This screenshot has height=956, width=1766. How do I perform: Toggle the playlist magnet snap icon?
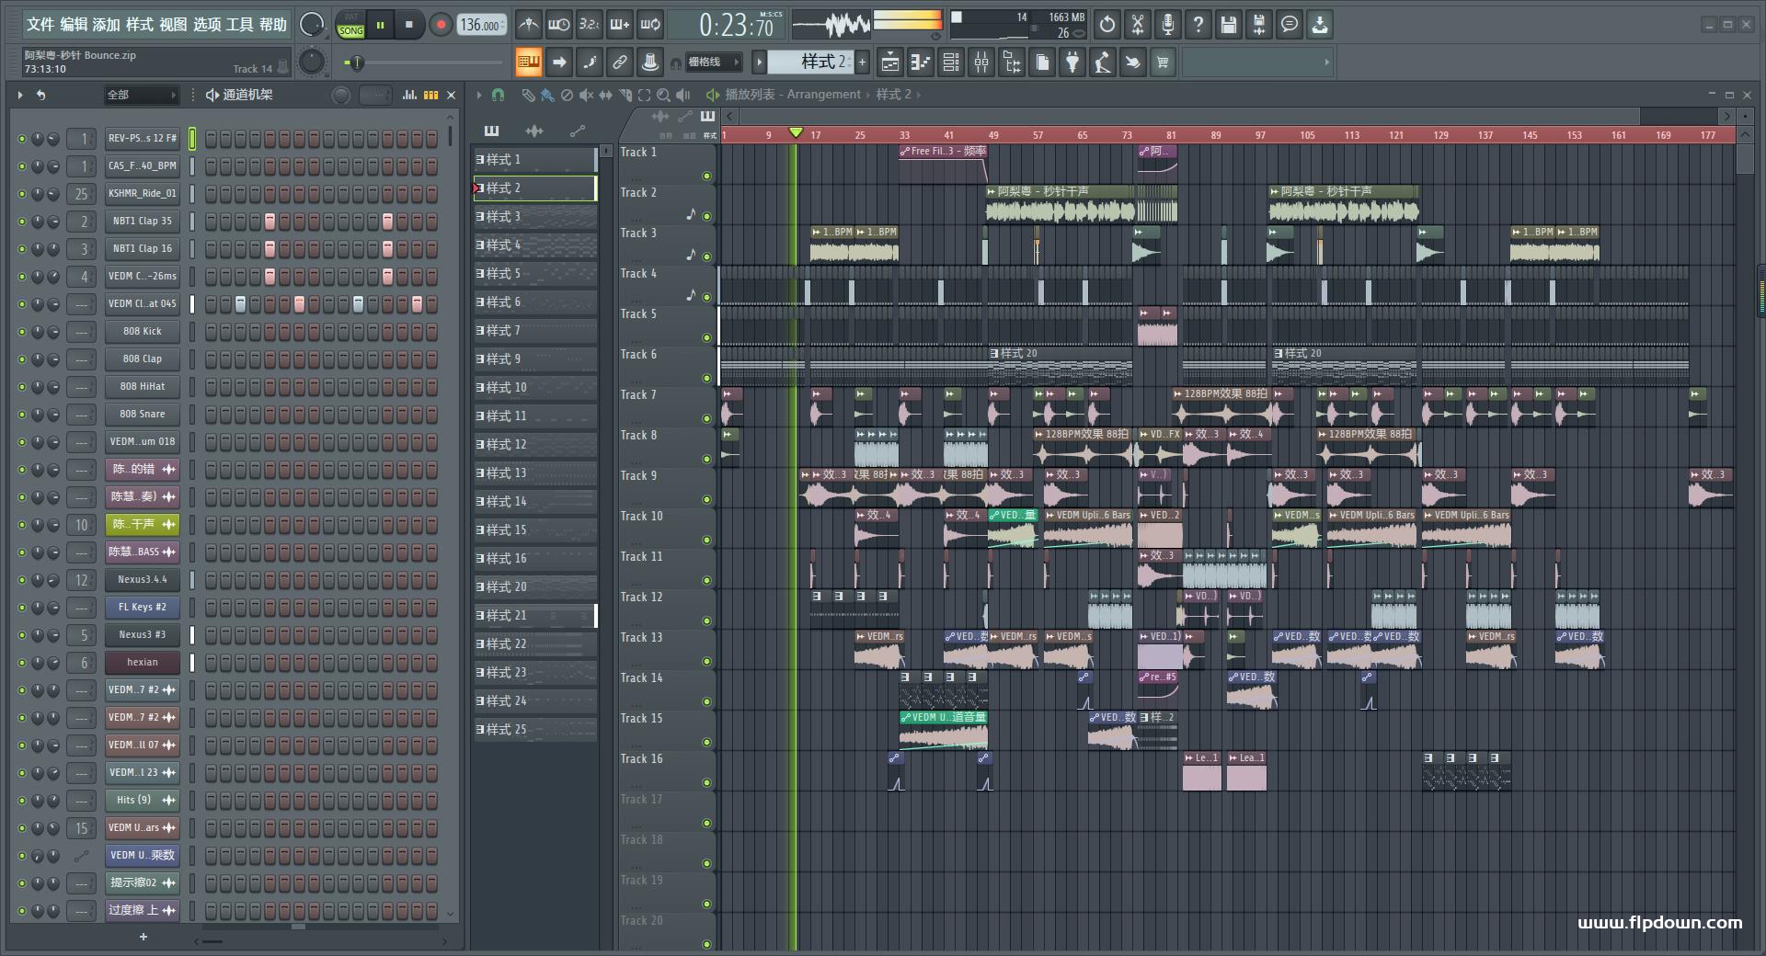pos(498,95)
